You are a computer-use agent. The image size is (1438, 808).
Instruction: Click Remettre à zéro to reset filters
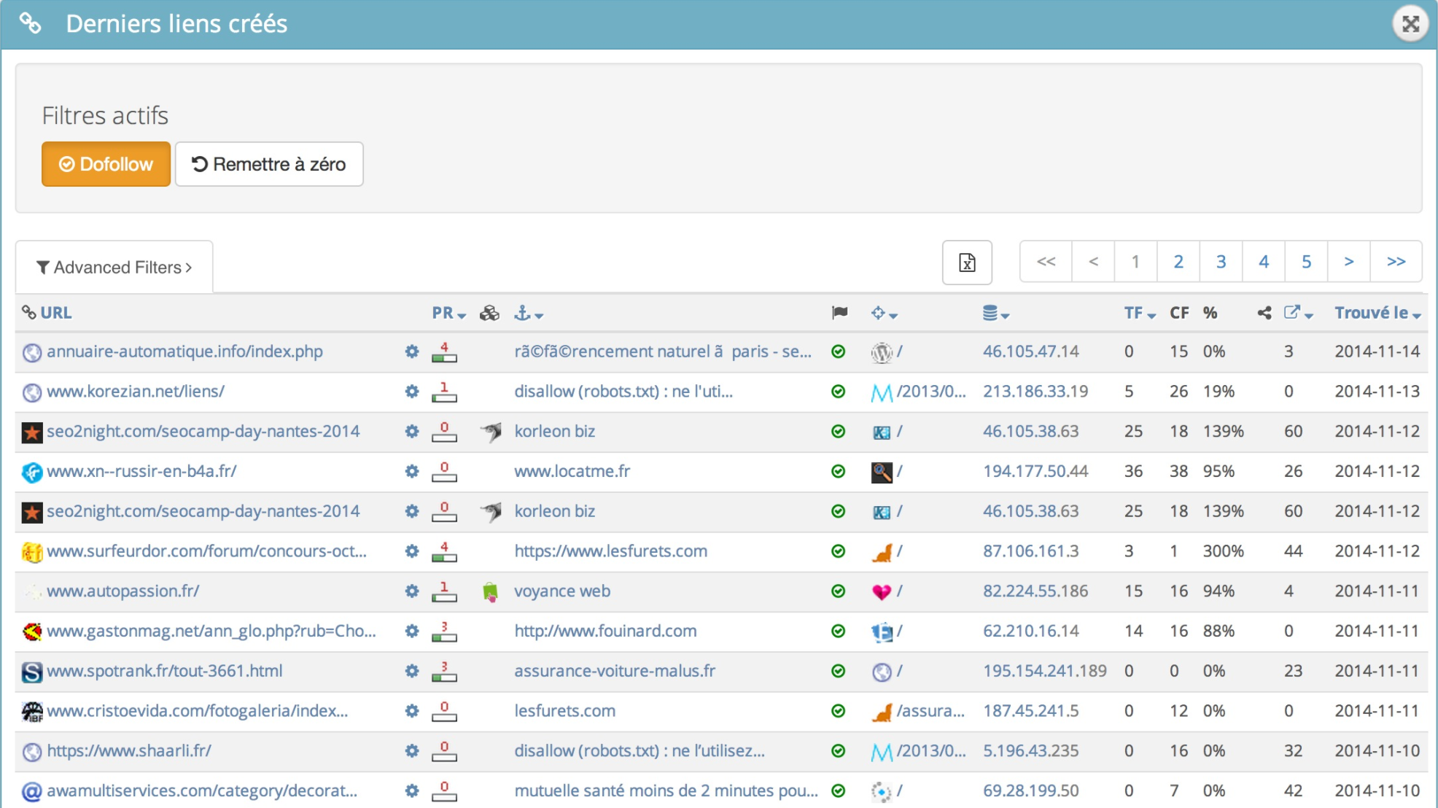267,164
